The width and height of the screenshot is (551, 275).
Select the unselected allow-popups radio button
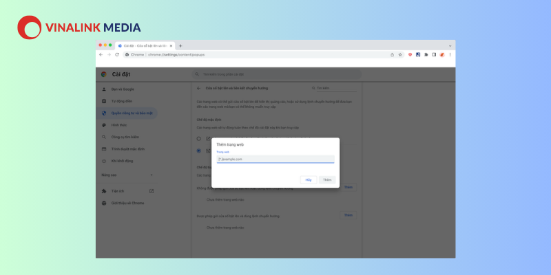(x=199, y=139)
